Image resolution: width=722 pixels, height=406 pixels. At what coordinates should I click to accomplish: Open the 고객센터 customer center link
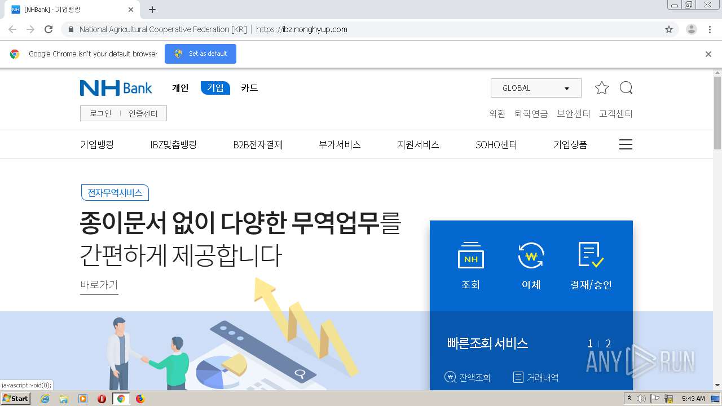(x=616, y=114)
